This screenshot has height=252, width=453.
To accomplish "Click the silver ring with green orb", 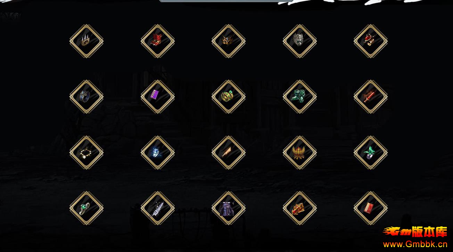I will coord(87,208).
